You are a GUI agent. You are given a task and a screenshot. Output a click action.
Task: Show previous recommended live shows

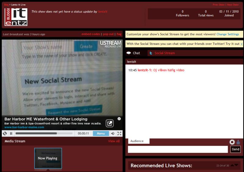(x=232, y=165)
